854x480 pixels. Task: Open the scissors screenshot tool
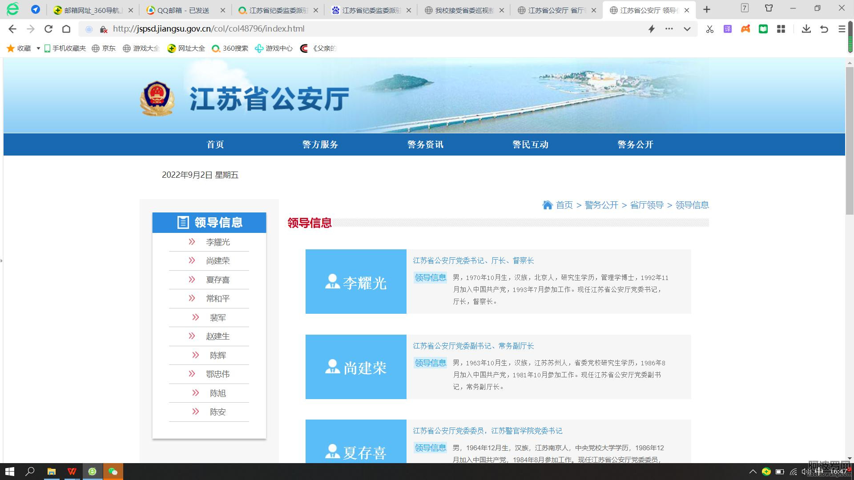point(709,29)
